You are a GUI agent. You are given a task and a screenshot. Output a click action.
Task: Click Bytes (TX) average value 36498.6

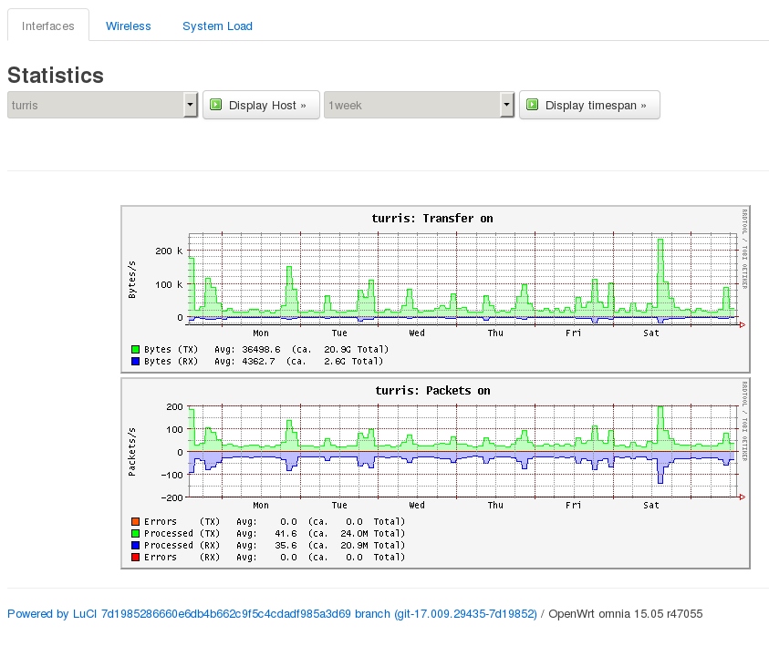tap(261, 349)
